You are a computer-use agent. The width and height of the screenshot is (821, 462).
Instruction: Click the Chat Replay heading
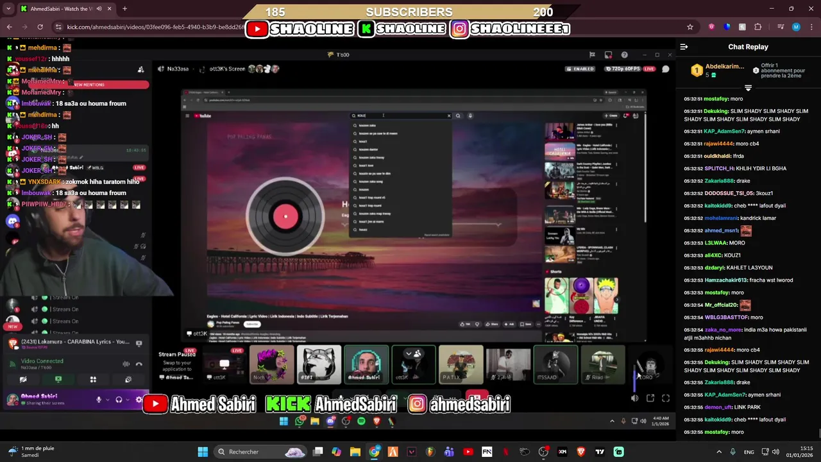pyautogui.click(x=748, y=47)
